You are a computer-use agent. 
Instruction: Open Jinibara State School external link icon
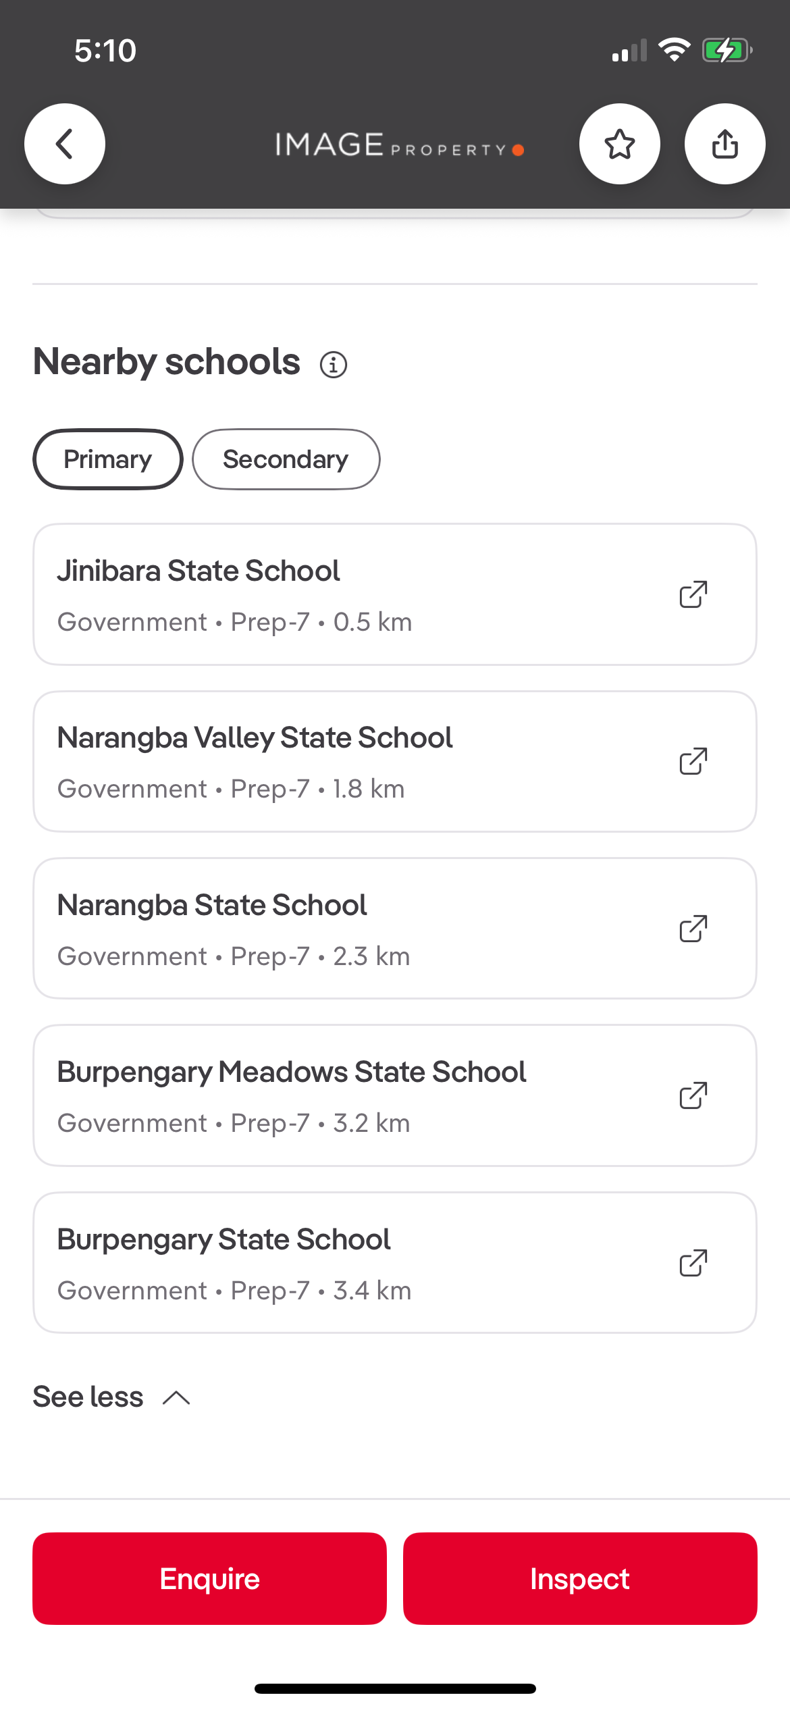pyautogui.click(x=693, y=594)
